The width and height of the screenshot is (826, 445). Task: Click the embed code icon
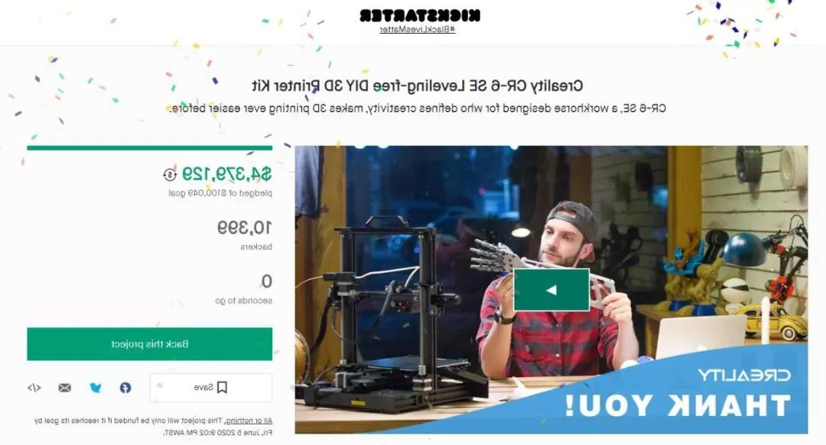tap(34, 388)
